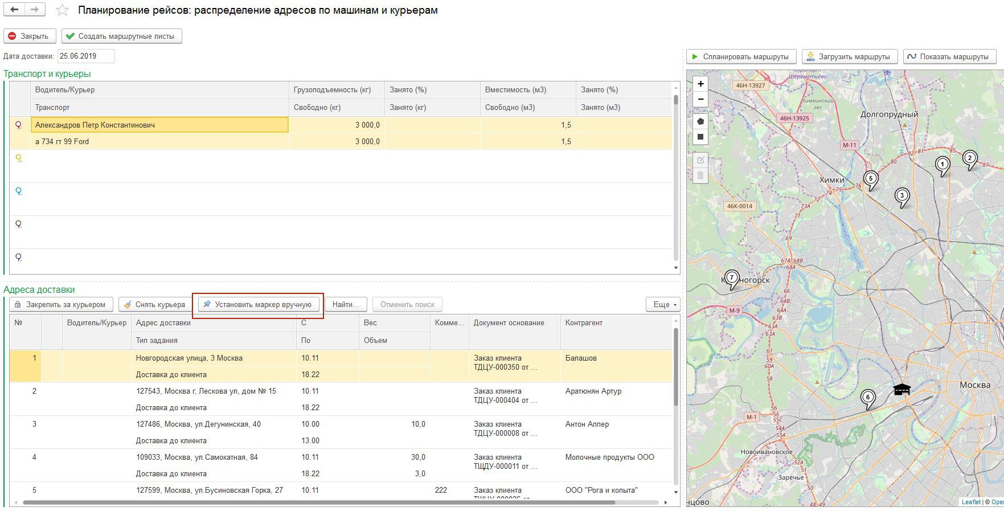Click Александров row courier marker icon
Viewport: 1004px width, 511px height.
19,125
